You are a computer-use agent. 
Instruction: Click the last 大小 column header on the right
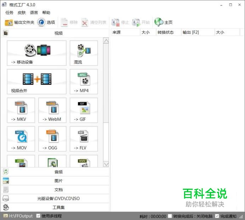click(x=227, y=32)
